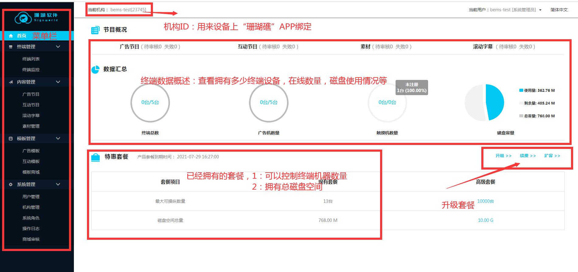The height and width of the screenshot is (272, 578).
Task: Open the current user dropdown arrow
Action: pos(540,10)
